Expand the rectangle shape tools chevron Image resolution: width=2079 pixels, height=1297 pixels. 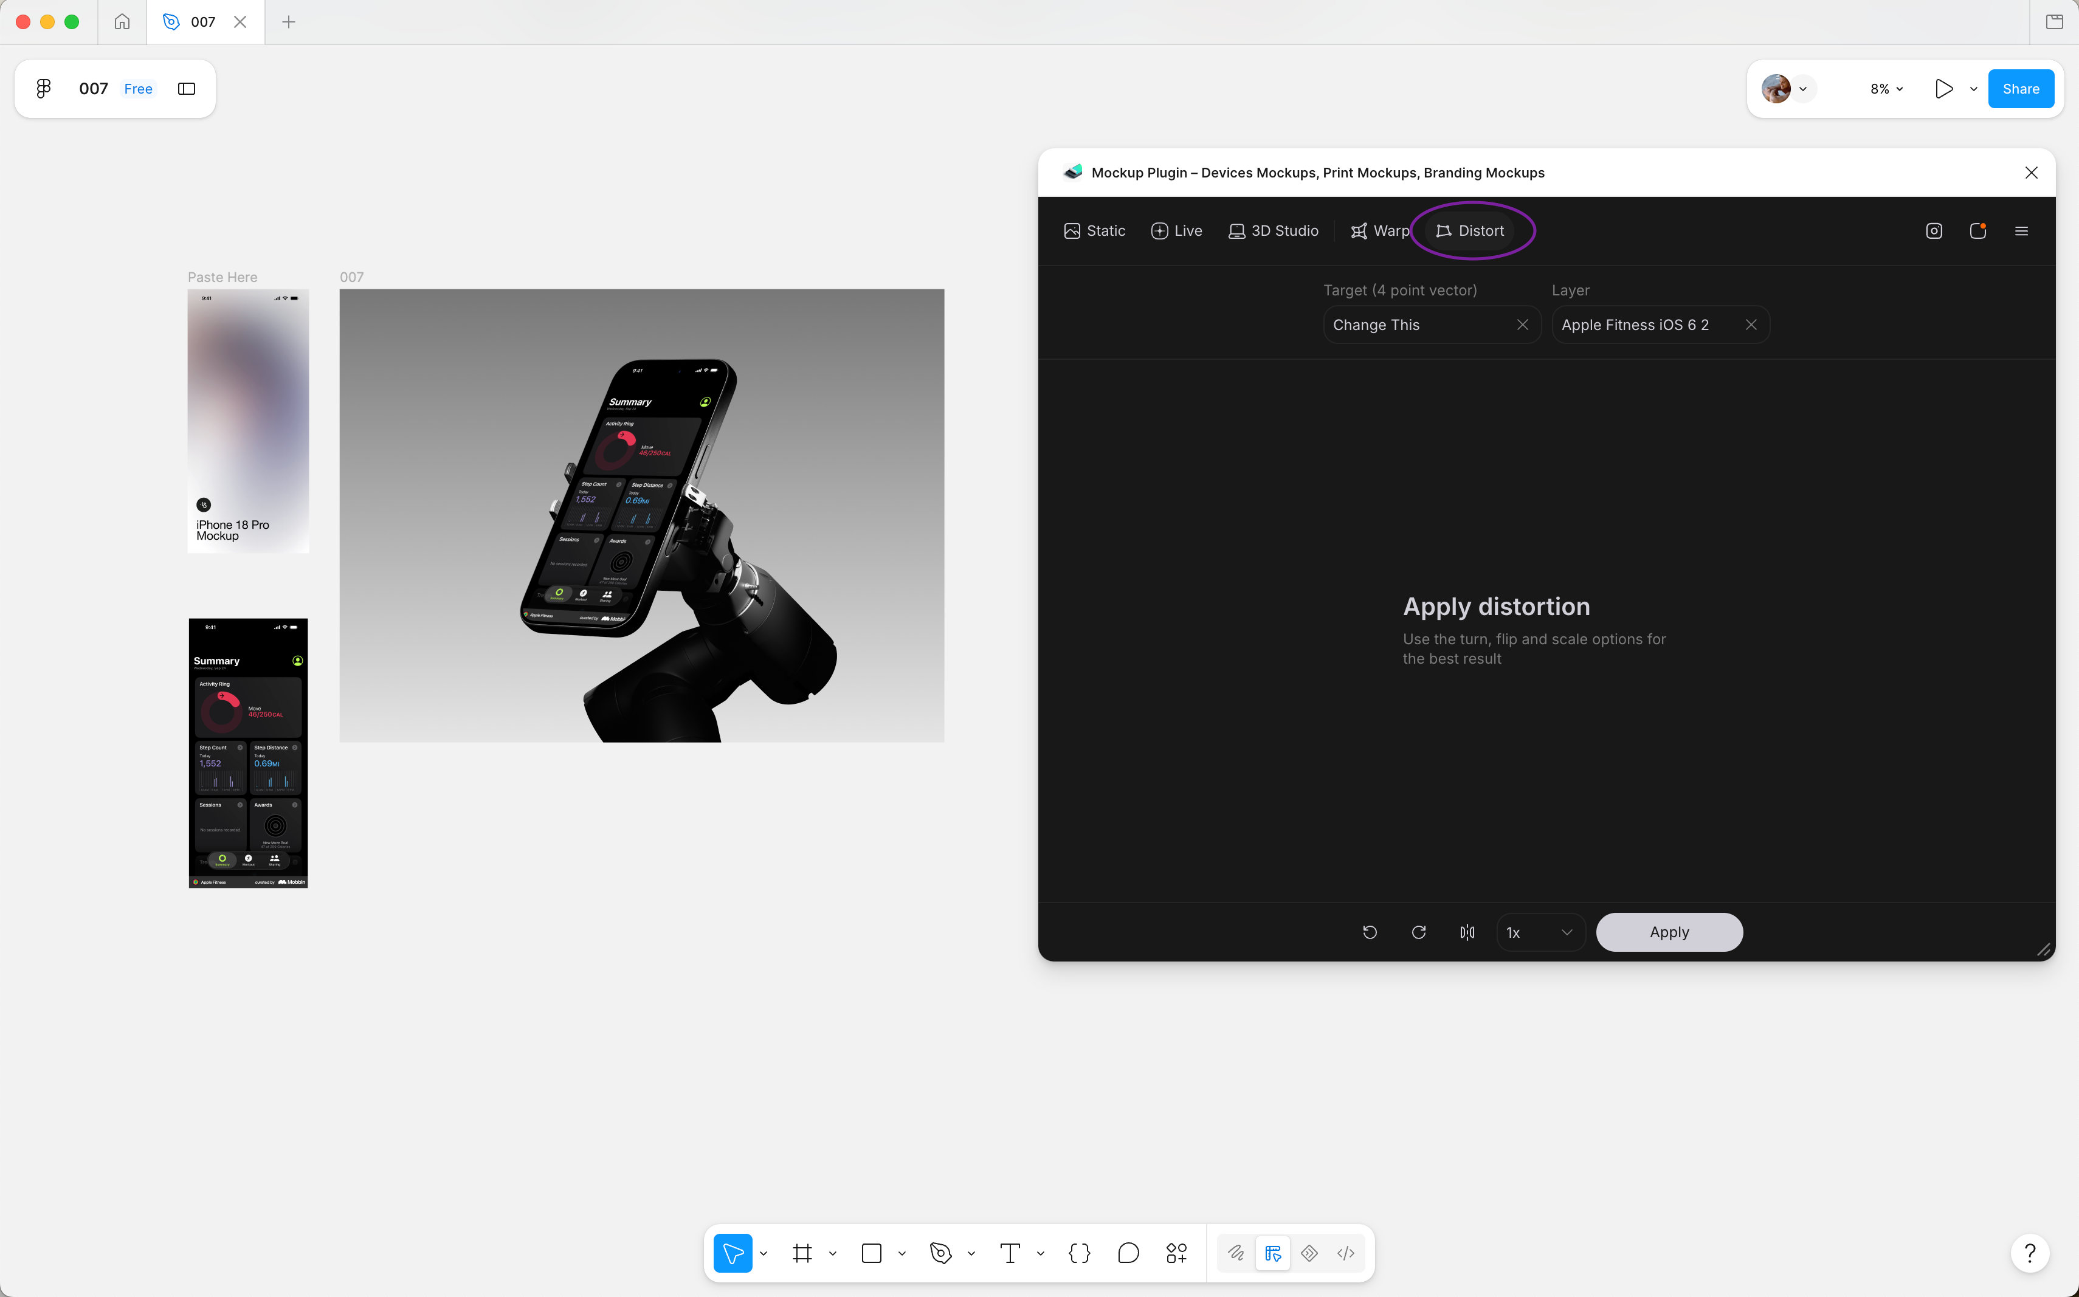pos(902,1254)
